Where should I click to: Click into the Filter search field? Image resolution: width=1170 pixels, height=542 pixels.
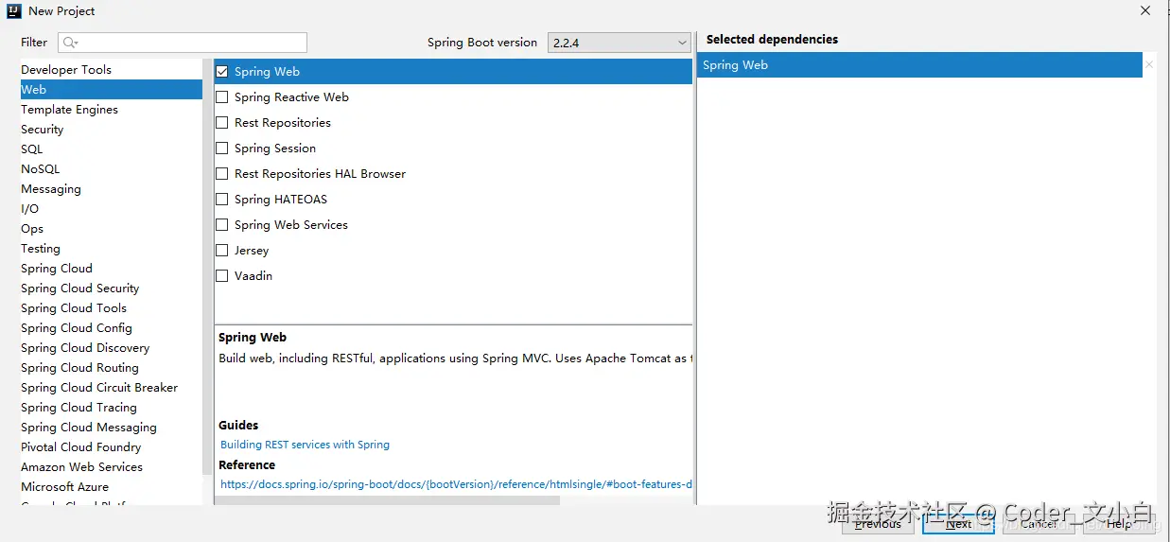click(183, 43)
